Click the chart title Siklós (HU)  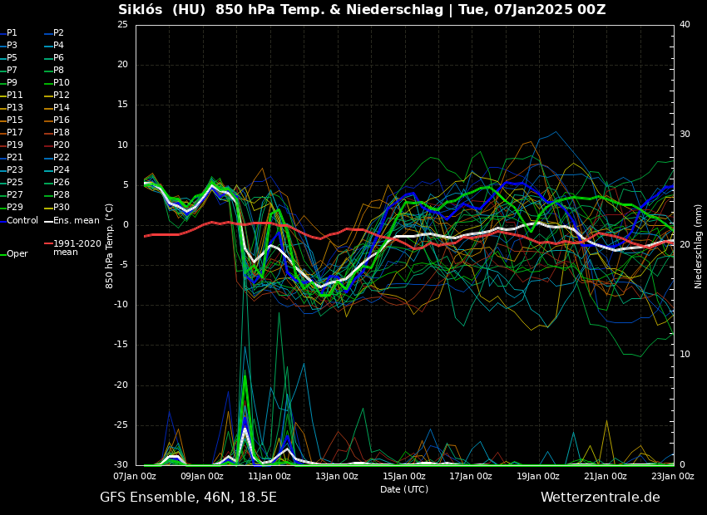pyautogui.click(x=162, y=10)
